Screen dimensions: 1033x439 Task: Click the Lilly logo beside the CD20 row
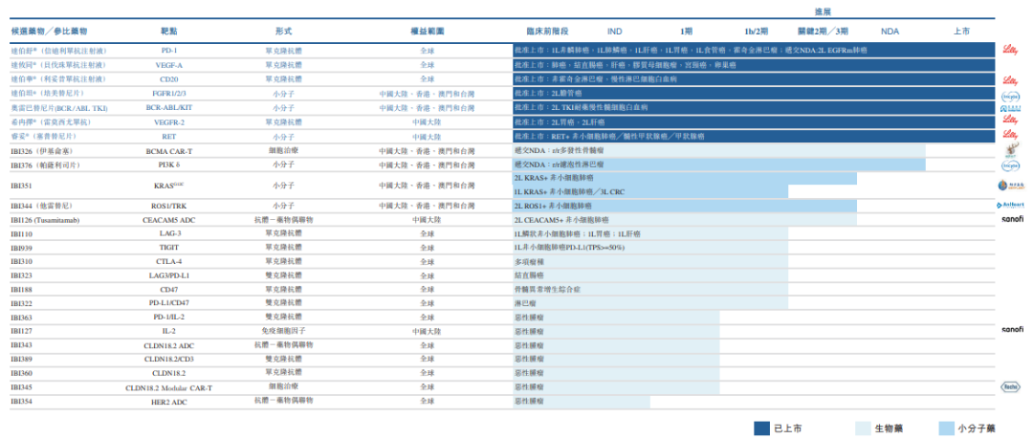pyautogui.click(x=1011, y=79)
